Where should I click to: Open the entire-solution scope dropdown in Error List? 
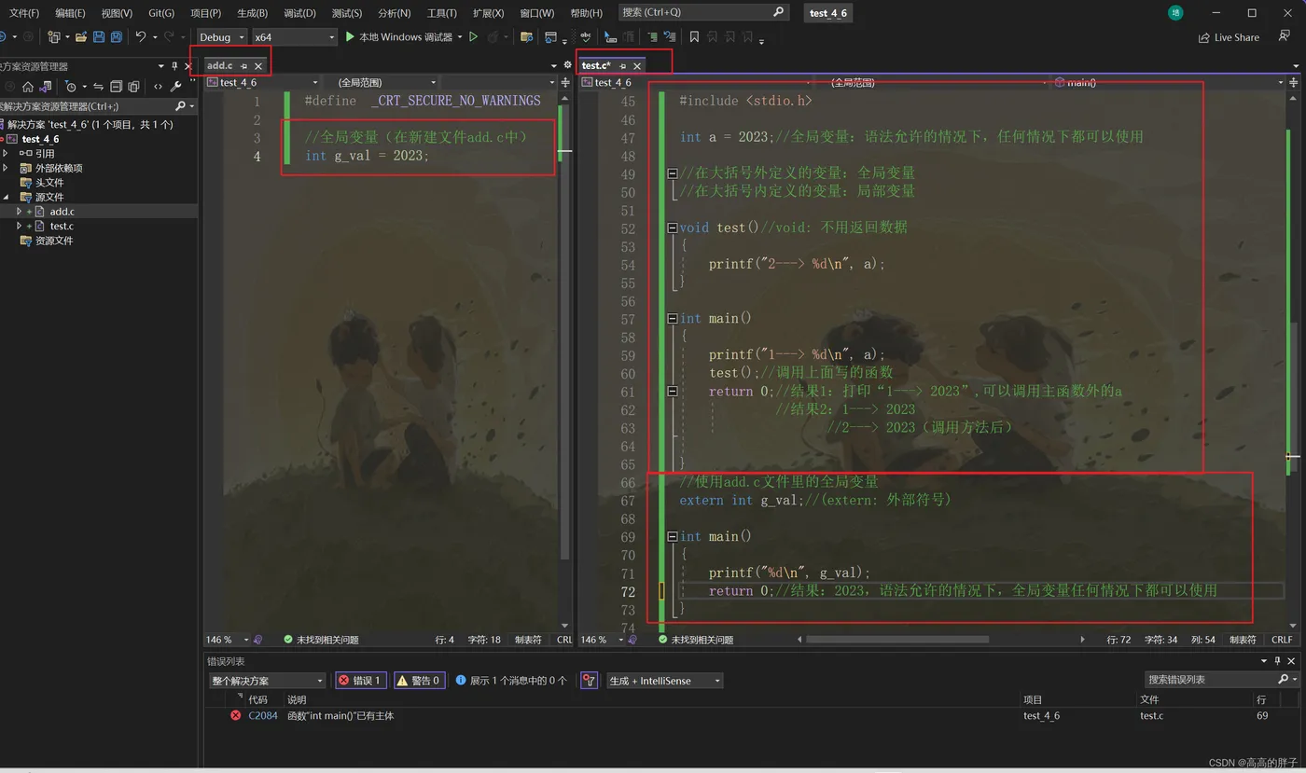tap(267, 681)
